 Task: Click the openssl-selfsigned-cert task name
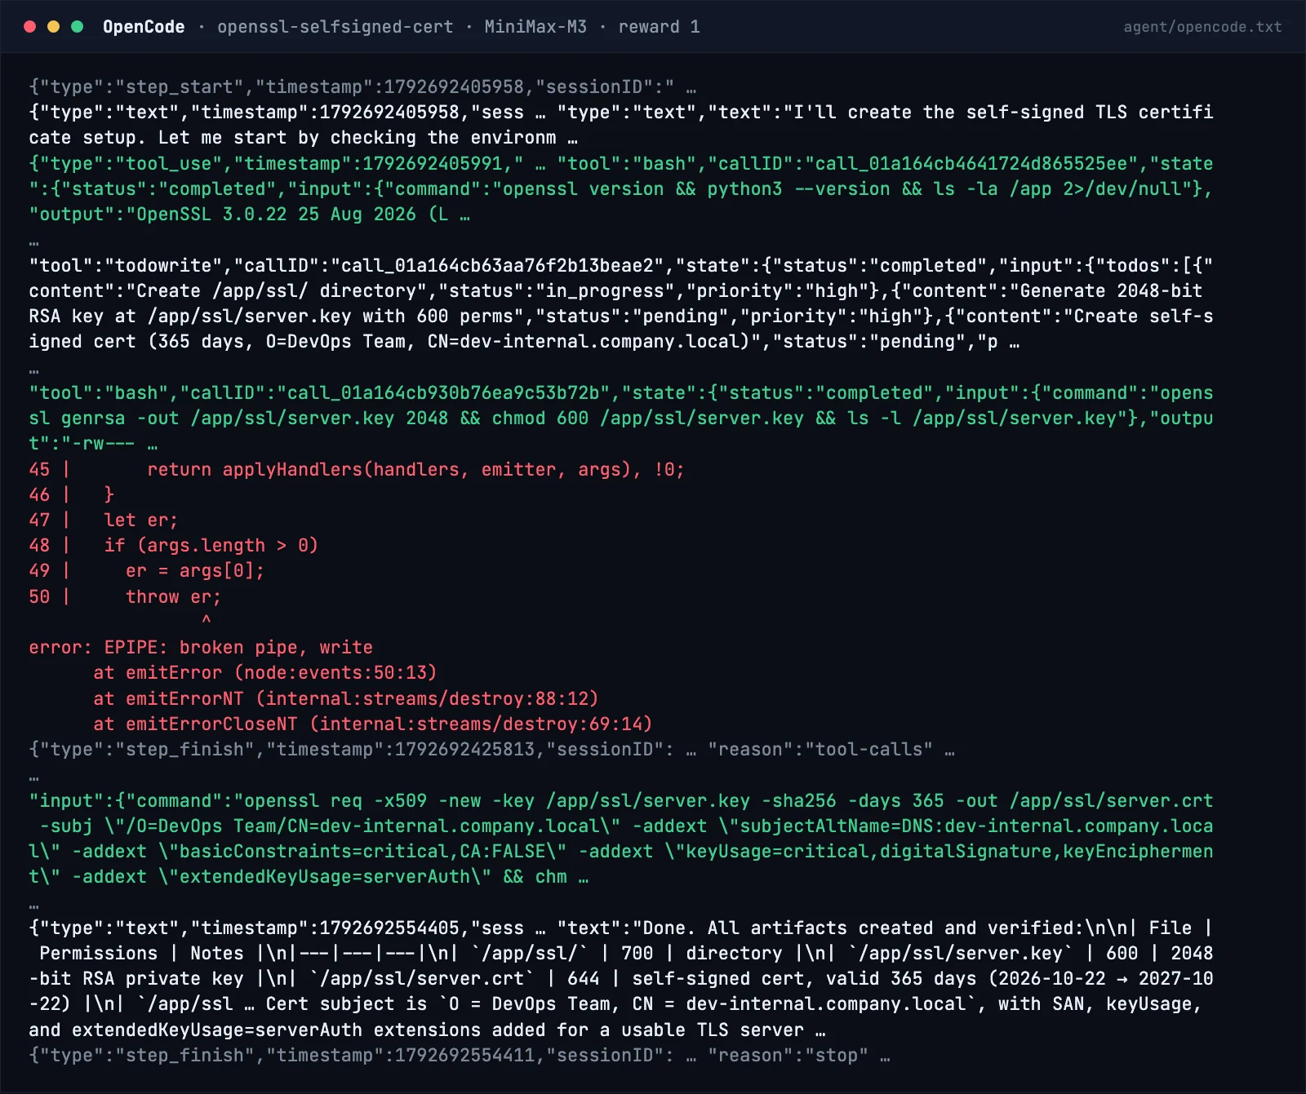(x=335, y=27)
